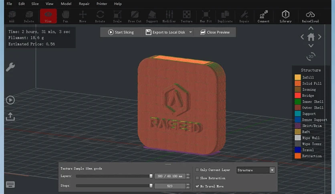
Task: Click the Layers value input field
Action: (x=170, y=176)
